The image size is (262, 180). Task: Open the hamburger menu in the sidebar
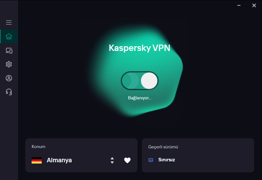click(x=9, y=22)
